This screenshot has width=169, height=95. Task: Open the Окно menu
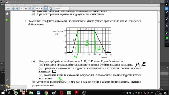point(54,5)
